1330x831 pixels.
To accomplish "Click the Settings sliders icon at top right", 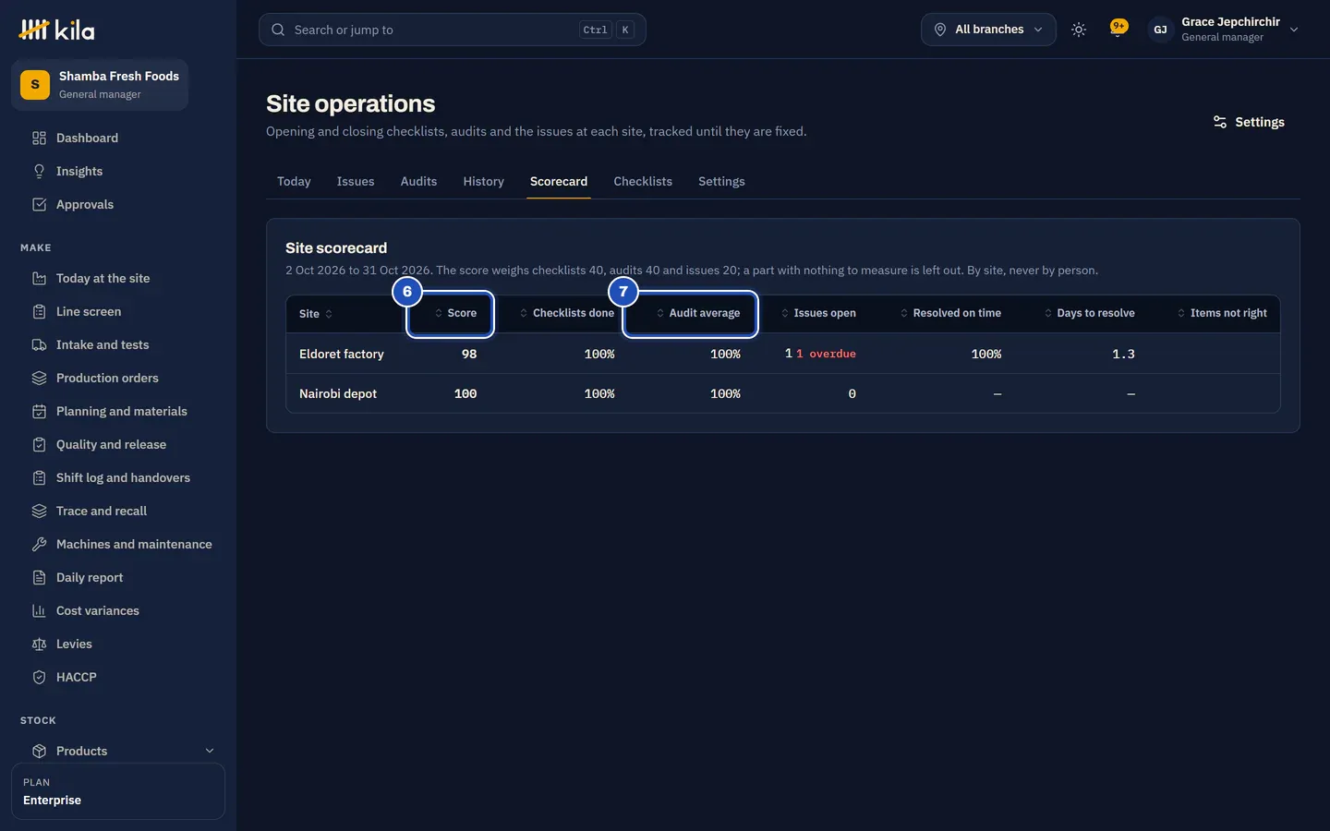I will (x=1220, y=122).
